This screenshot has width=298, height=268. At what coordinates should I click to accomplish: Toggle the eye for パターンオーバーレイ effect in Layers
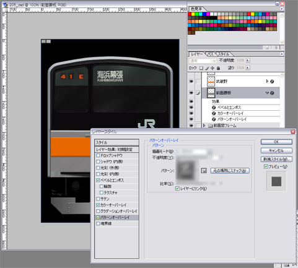click(x=191, y=119)
